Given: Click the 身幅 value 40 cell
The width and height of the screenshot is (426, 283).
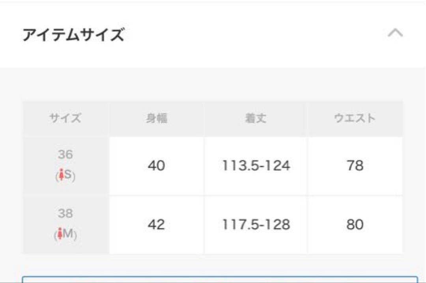Looking at the screenshot, I should [156, 166].
